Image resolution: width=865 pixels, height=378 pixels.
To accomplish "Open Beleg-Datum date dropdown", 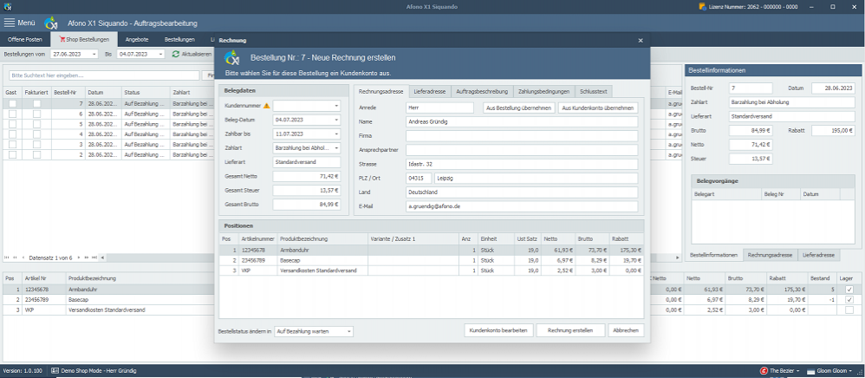I will [336, 120].
